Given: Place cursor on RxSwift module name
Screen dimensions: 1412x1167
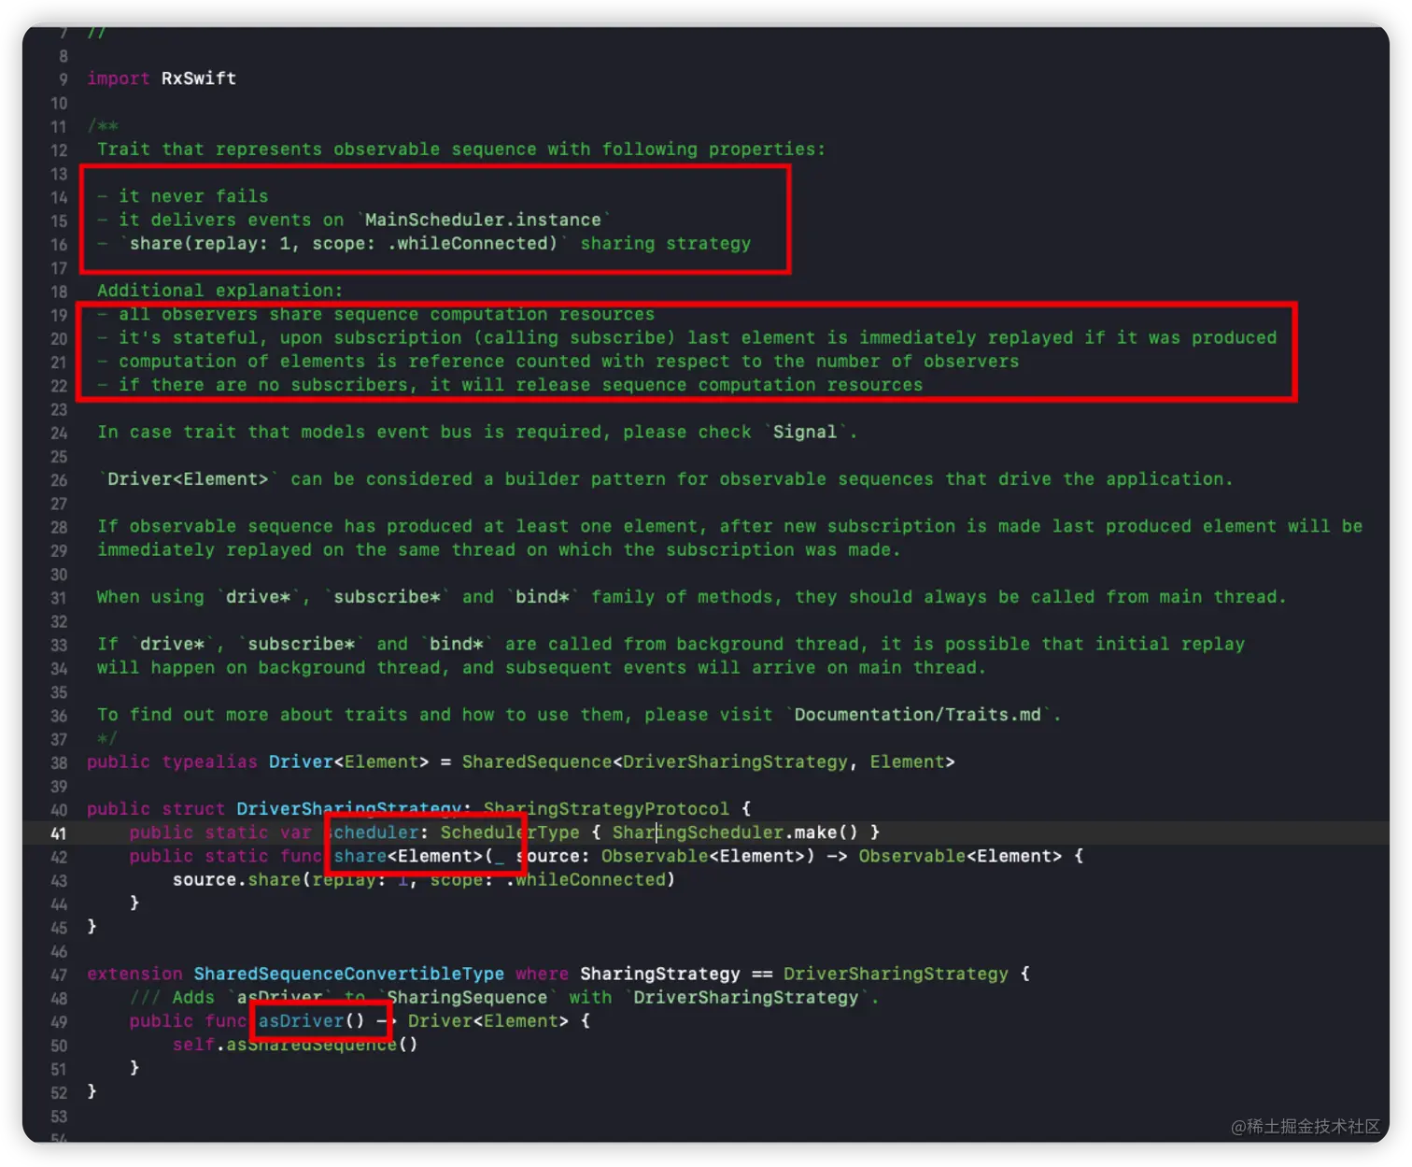Looking at the screenshot, I should tap(199, 78).
